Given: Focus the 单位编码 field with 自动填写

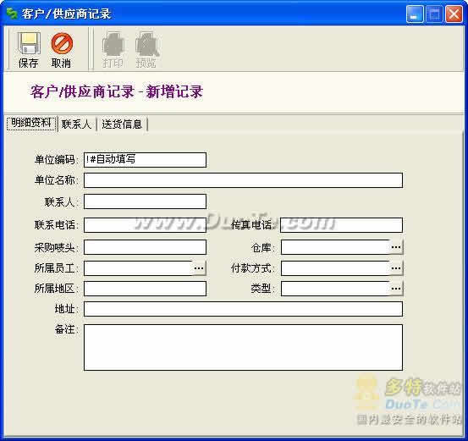Looking at the screenshot, I should coord(145,160).
